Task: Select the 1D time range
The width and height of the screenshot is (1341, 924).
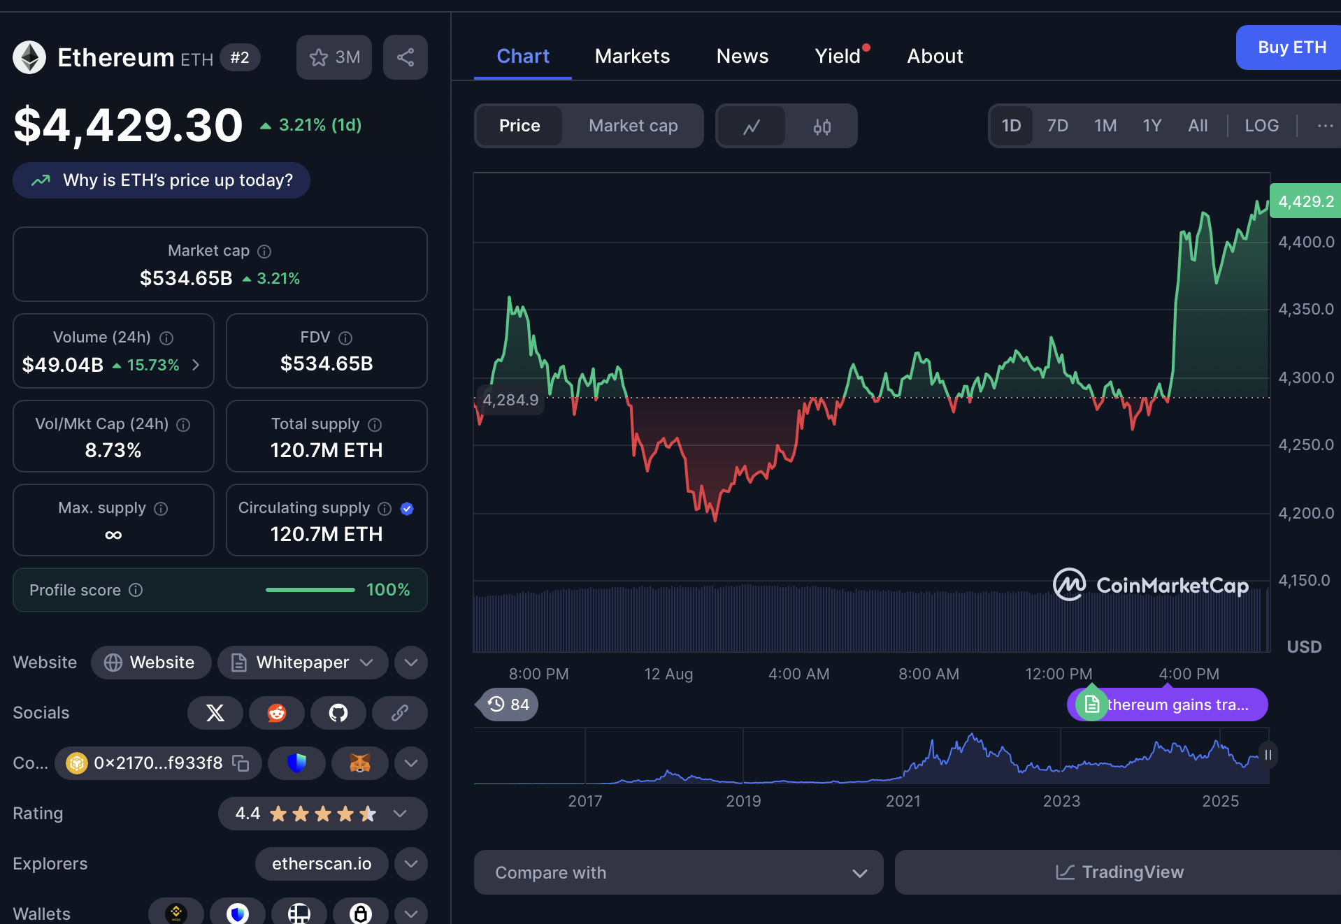Action: 1011,126
